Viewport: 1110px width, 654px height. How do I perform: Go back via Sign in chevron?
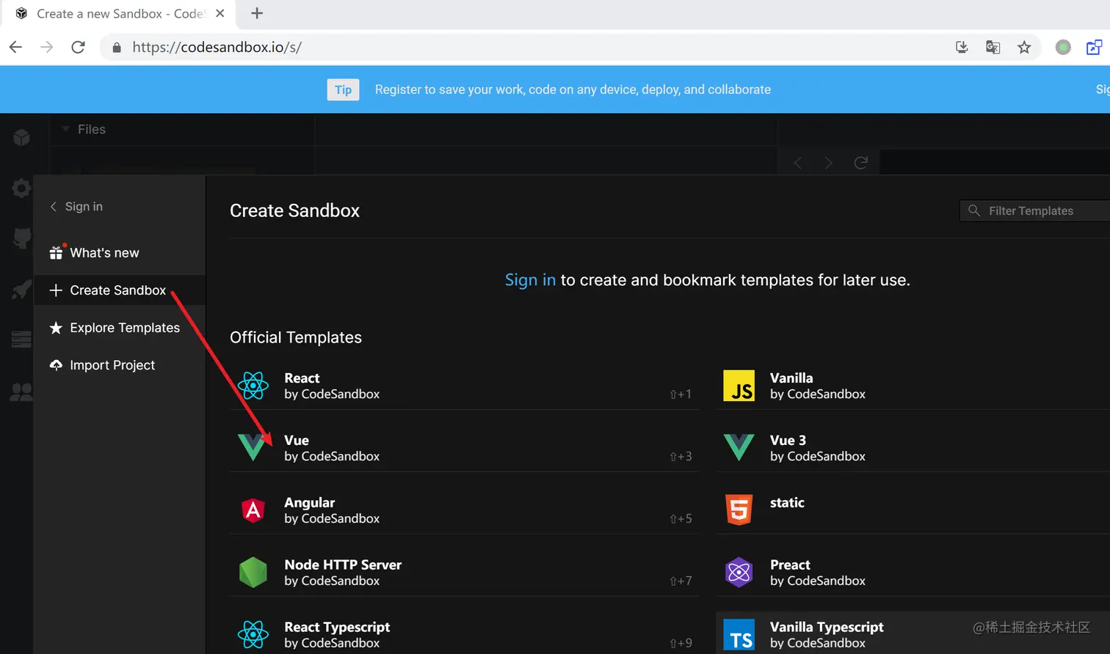click(x=53, y=207)
